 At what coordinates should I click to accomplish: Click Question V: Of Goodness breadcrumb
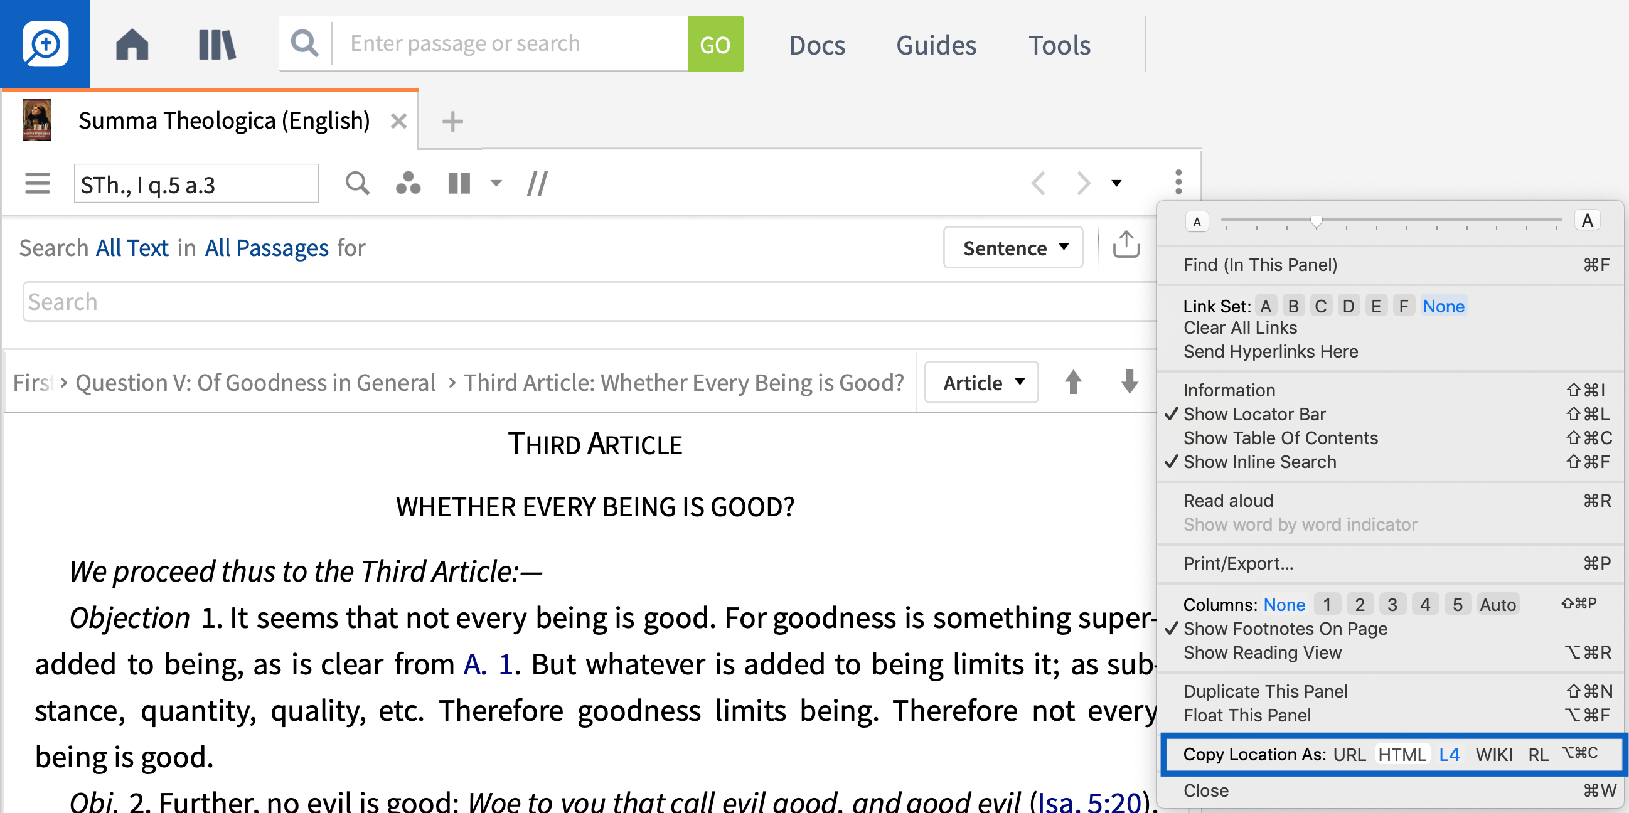tap(255, 383)
